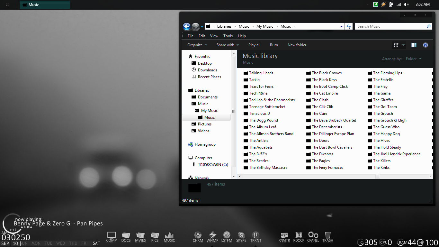This screenshot has width=439, height=247.
Task: Launch Chrome from CHRM dock icon
Action: click(198, 237)
